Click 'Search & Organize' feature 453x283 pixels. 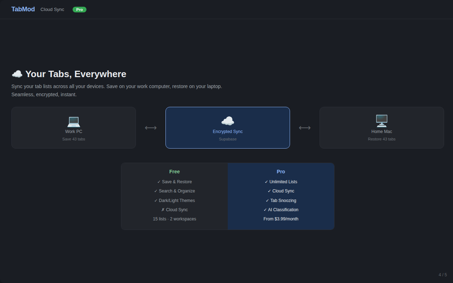[174, 191]
